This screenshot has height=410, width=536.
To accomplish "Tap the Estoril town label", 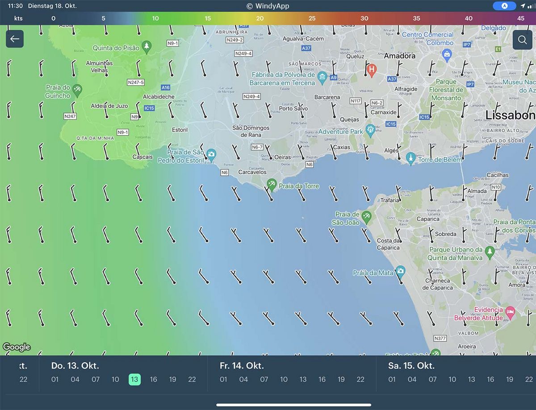I will tap(180, 130).
